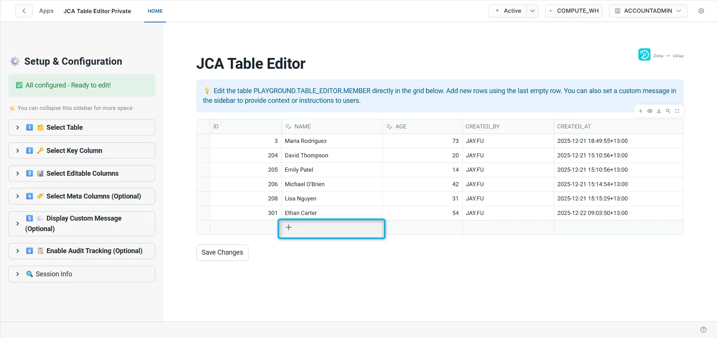
Task: Click the Data -> Value logo icon
Action: (644, 54)
